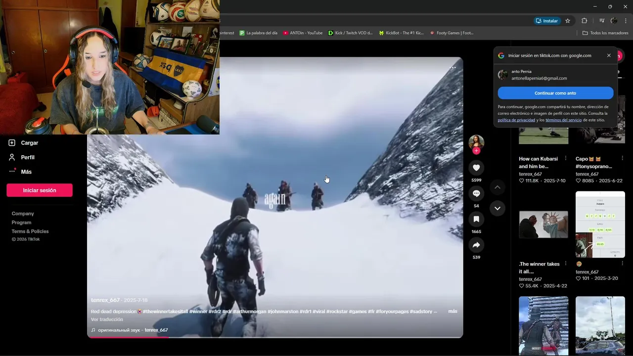The height and width of the screenshot is (356, 633).
Task: Expand Terms & Policies footer section
Action: (x=30, y=231)
